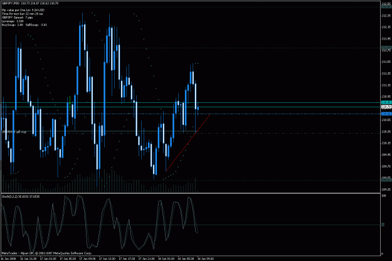Click the 211.95 price scale label

coord(386,39)
